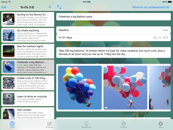Screen dimensions: 173x130
Task: Edit the title field Celebrate a big Balloon party
Action: (114, 17)
